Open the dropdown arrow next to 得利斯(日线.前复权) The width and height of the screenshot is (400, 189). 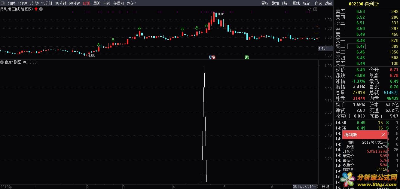pyautogui.click(x=41, y=9)
